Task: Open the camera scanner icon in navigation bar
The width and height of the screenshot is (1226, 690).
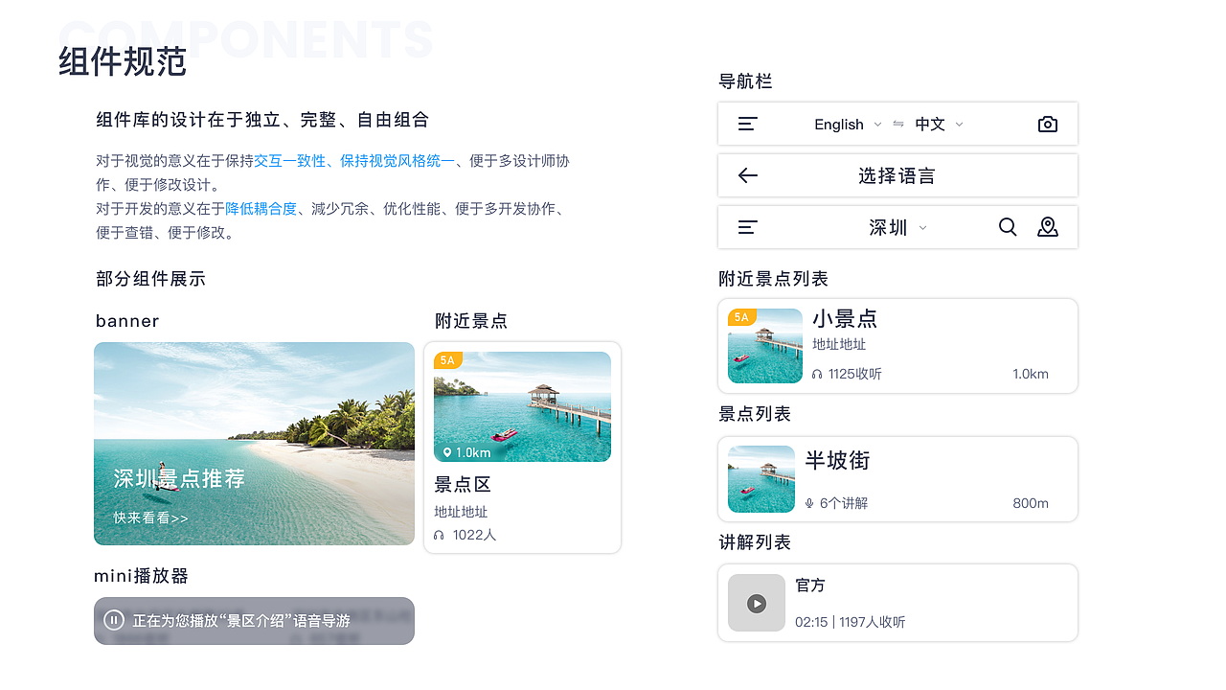Action: [x=1047, y=124]
